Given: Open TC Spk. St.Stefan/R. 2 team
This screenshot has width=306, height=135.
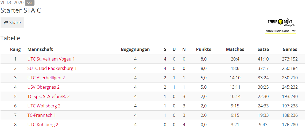Looking at the screenshot, I should click(x=48, y=96).
